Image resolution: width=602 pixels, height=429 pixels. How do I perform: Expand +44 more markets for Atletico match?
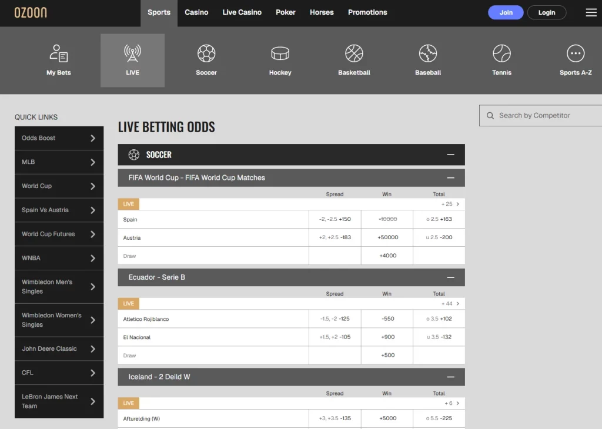[450, 303]
